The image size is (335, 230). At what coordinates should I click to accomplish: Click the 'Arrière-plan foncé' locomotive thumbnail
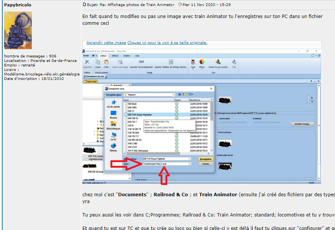click(x=225, y=166)
